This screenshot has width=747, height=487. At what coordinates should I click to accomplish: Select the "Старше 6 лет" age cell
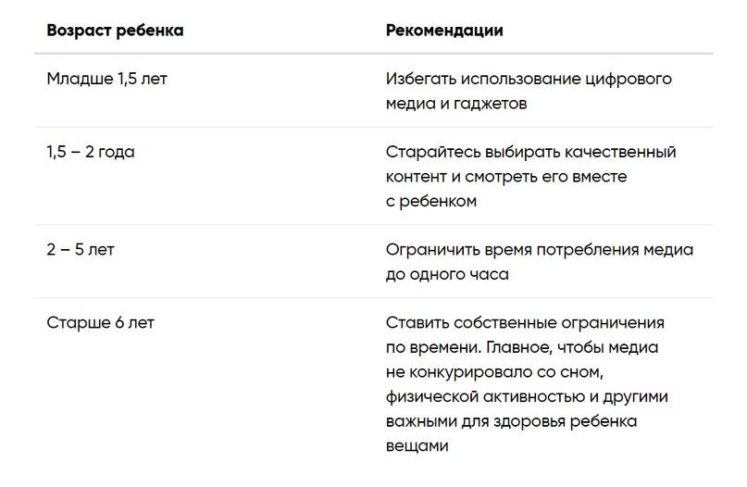coord(101,323)
